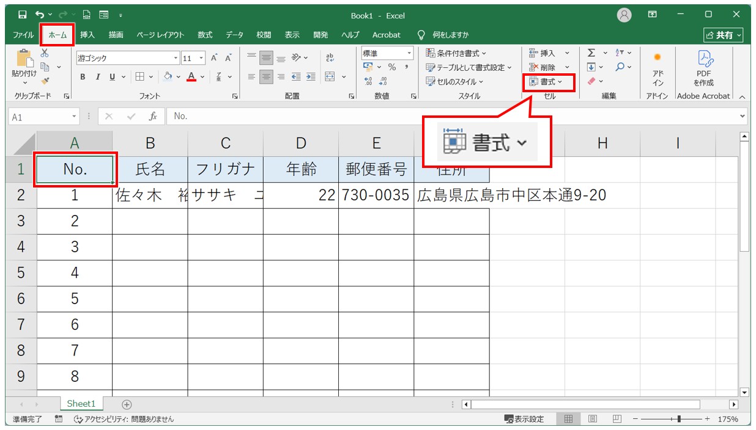Toggle Bold formatting
756x430 pixels.
(x=83, y=77)
